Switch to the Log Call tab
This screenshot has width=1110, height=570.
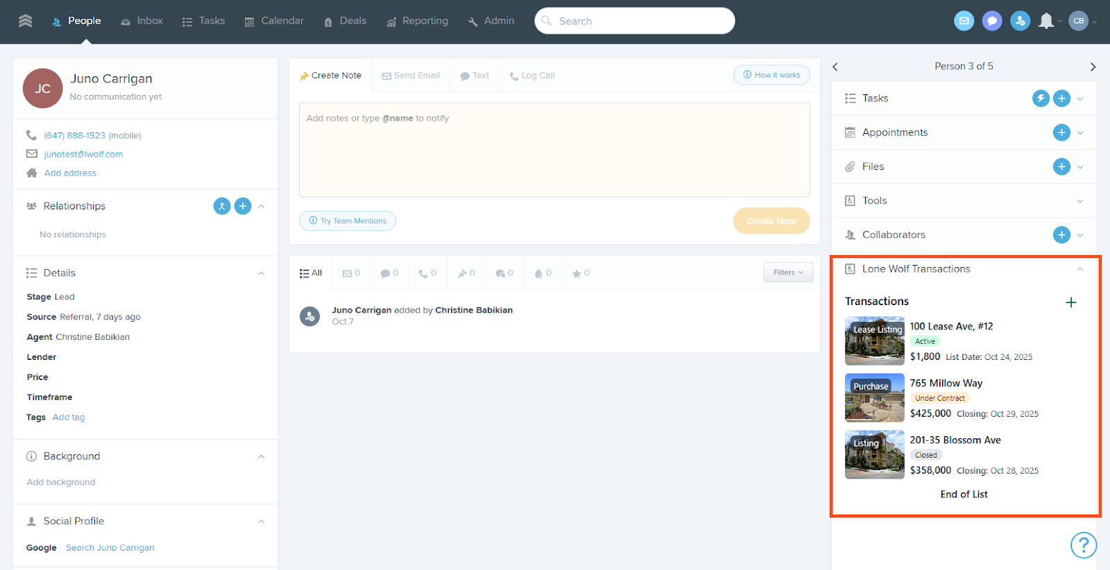click(532, 76)
